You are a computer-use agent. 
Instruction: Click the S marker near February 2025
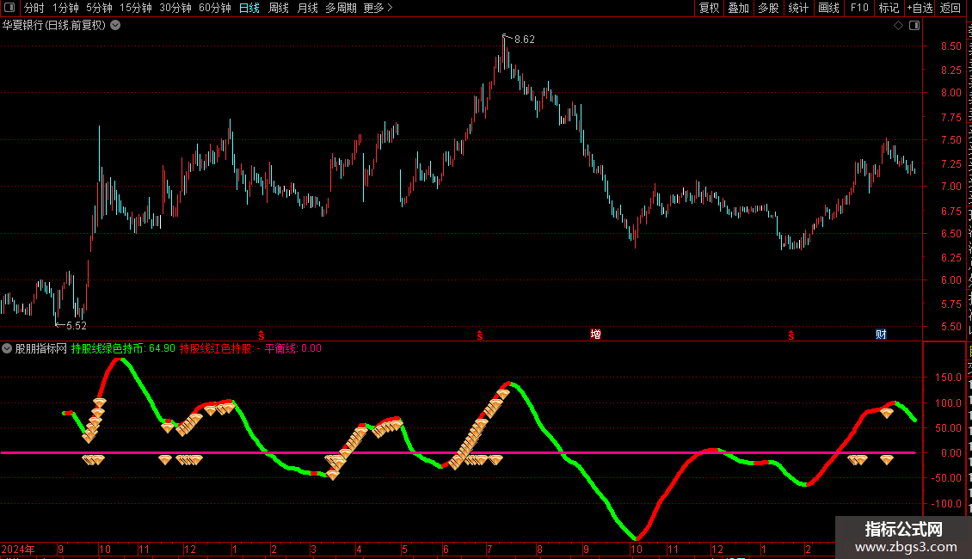pyautogui.click(x=791, y=335)
